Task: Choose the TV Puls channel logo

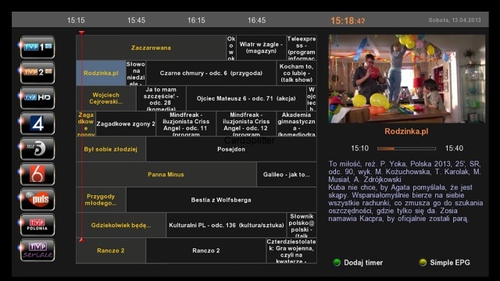Action: 37,200
